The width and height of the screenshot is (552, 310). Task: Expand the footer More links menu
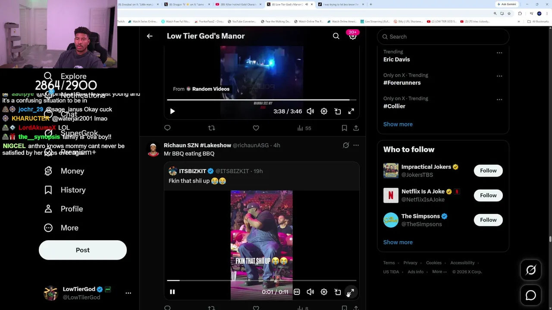(439, 272)
